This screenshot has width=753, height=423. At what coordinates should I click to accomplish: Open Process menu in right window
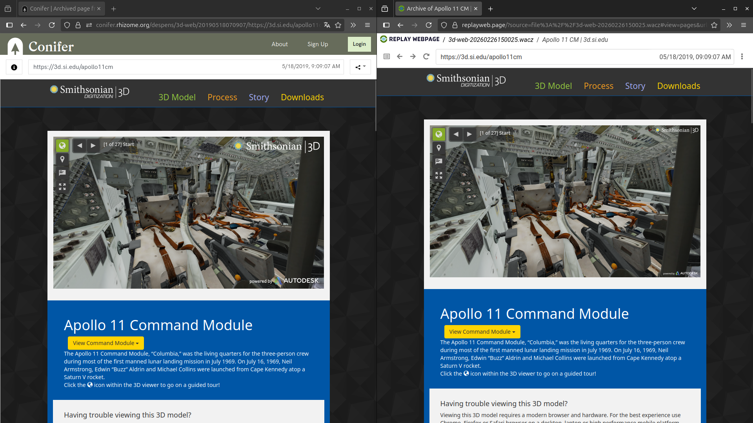pos(598,86)
